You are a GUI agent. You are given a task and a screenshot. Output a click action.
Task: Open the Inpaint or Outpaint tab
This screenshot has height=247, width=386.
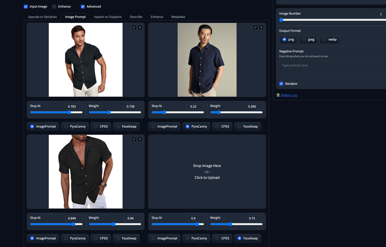point(108,17)
